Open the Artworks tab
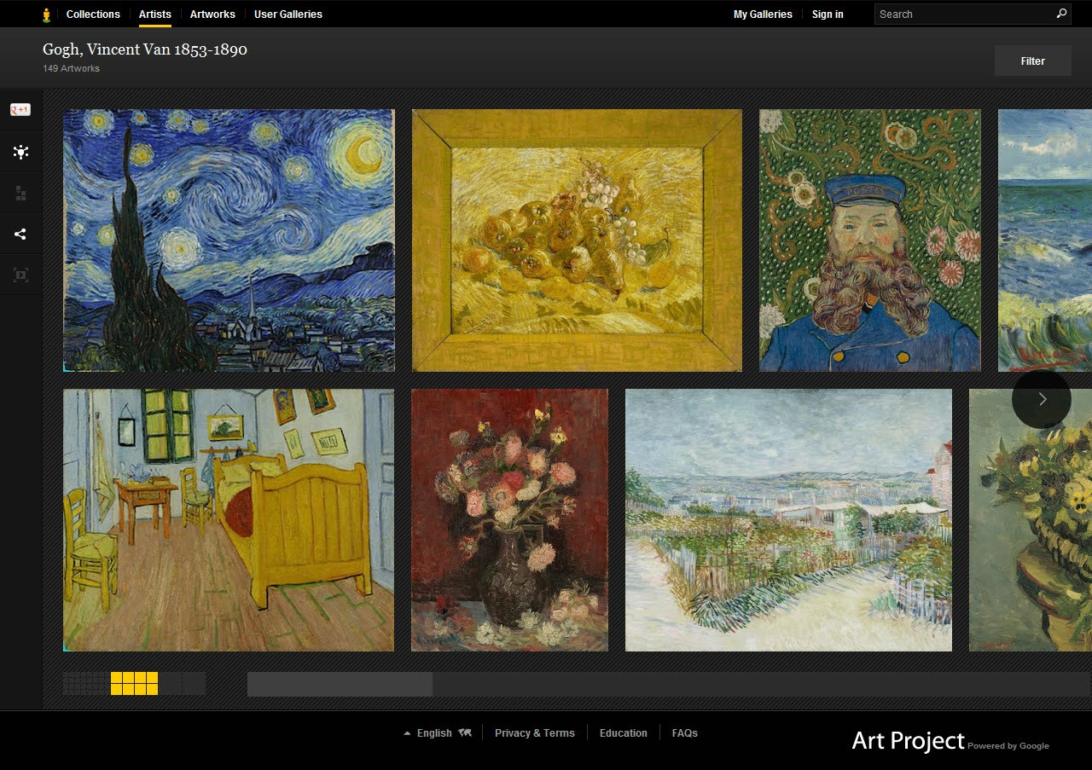This screenshot has height=770, width=1092. [212, 14]
